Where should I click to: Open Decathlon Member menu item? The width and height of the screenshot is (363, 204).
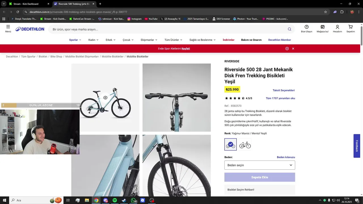pos(280,40)
